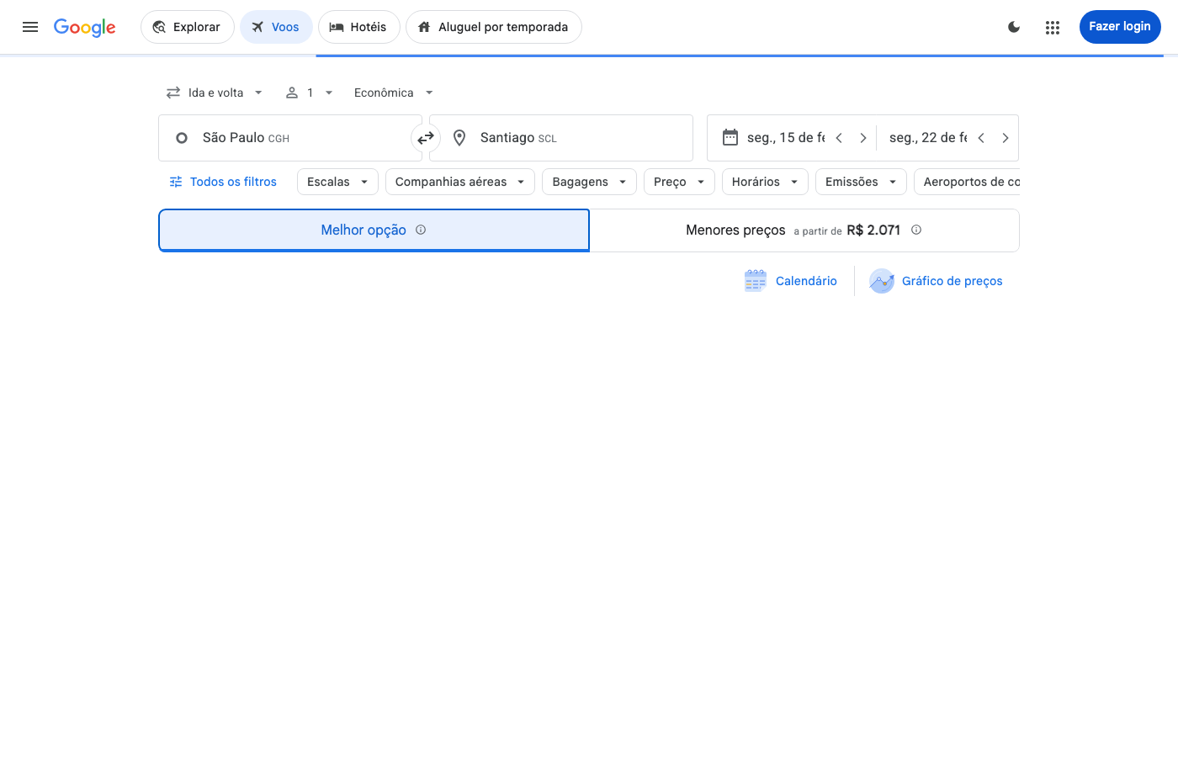Open the Calendário price view
The height and width of the screenshot is (757, 1178).
pos(791,281)
